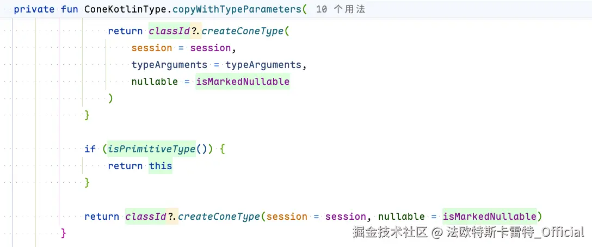Click the fun keyword
This screenshot has width=592, height=247.
pyautogui.click(x=70, y=9)
